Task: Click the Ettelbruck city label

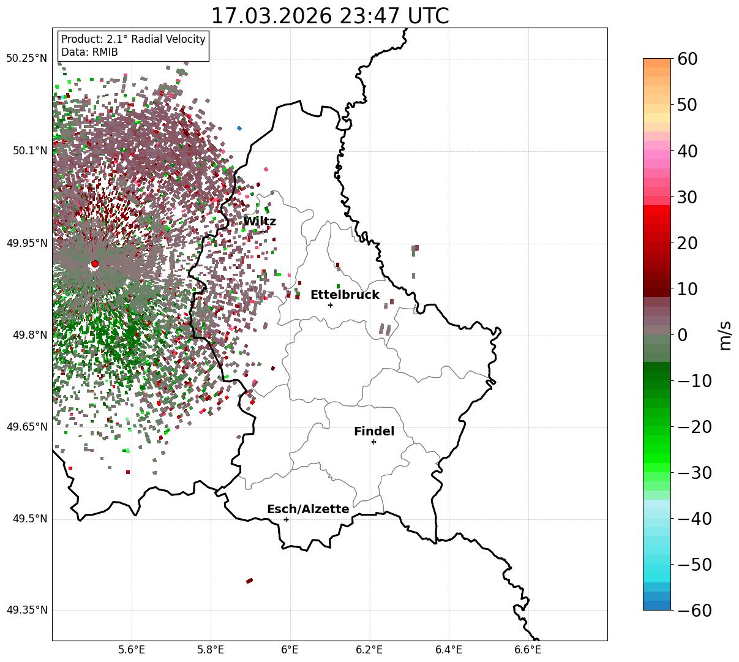Action: tap(345, 295)
